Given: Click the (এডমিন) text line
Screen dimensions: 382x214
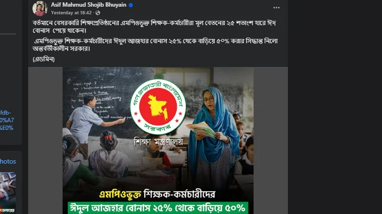Looking at the screenshot, I should pyautogui.click(x=43, y=59).
